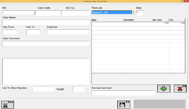Click the Non. Cum. column header

tap(160, 20)
